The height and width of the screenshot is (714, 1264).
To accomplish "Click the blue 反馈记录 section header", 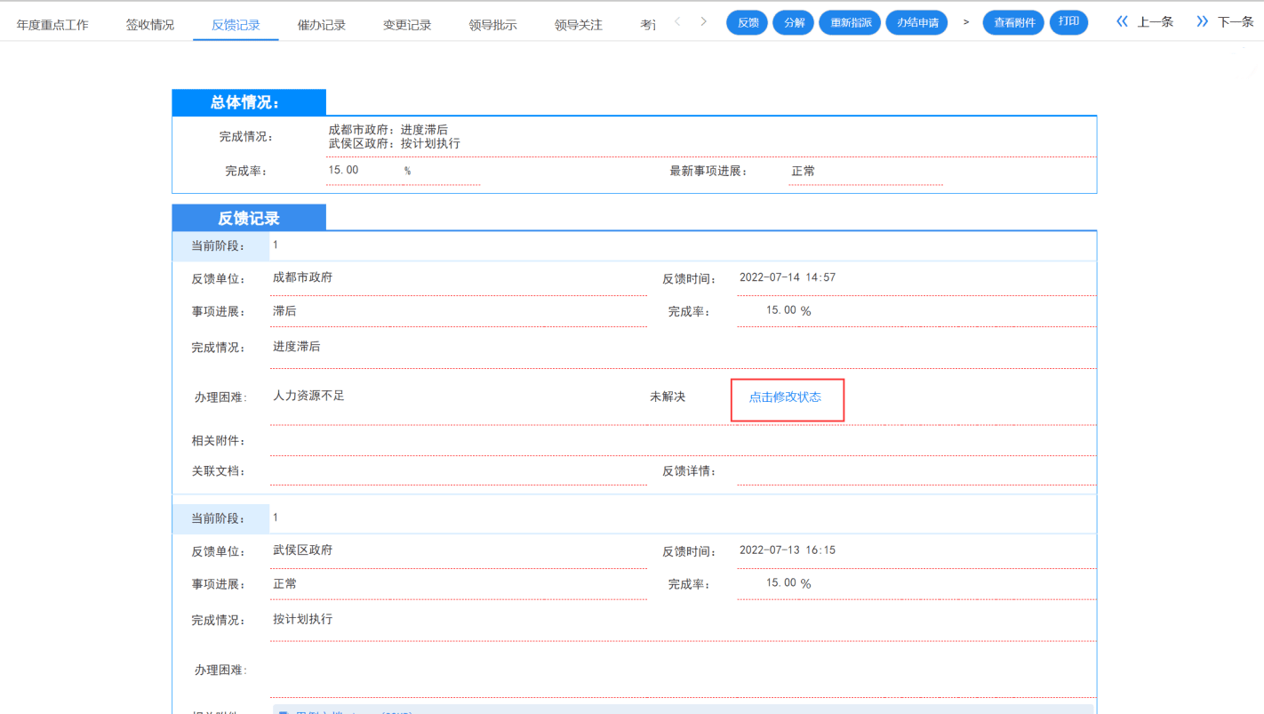I will [x=249, y=218].
